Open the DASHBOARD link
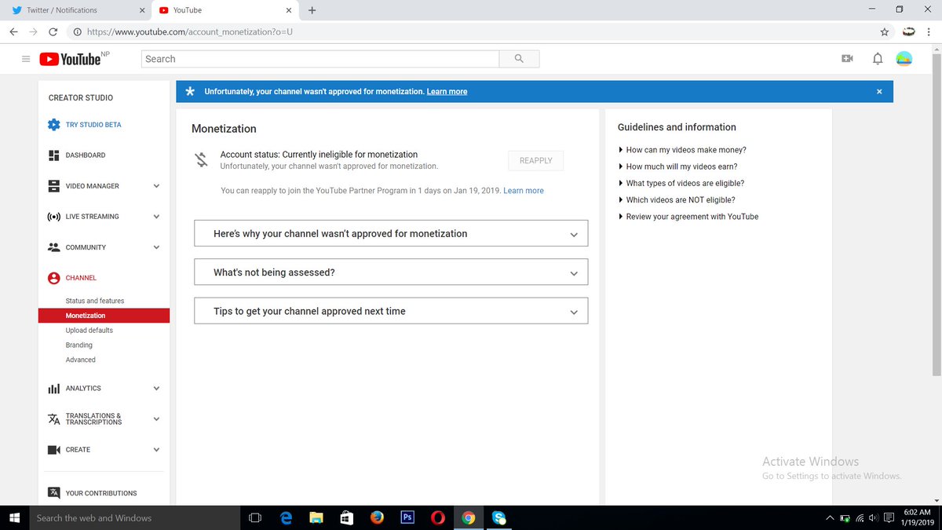 85,155
